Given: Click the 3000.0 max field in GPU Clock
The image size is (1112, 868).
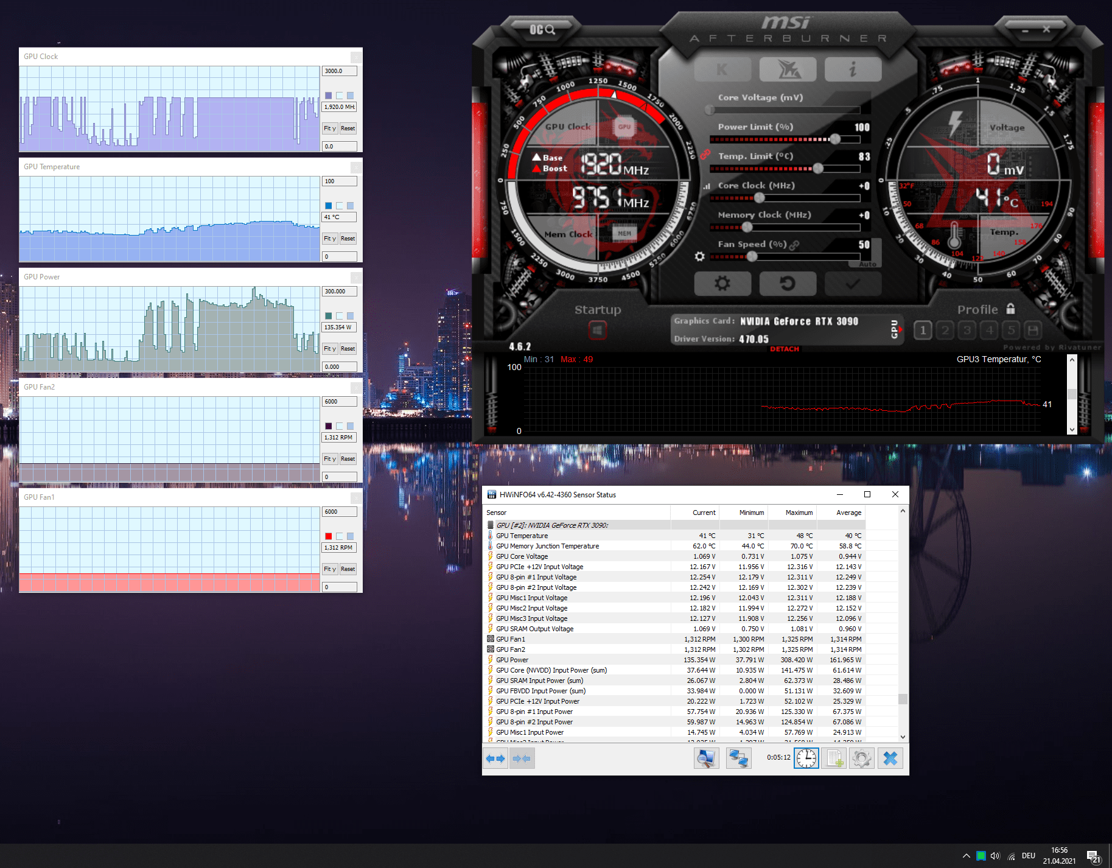Looking at the screenshot, I should tap(340, 71).
